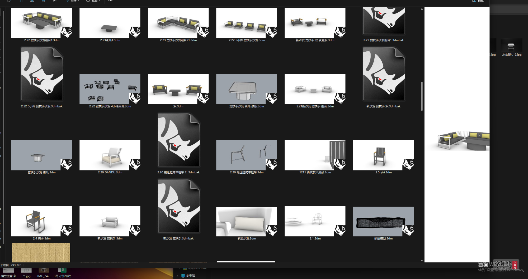The image size is (528, 279).
Task: Select the 2.21新沙发 宽扶手 组合.3dm thumbnail
Action: point(315,89)
